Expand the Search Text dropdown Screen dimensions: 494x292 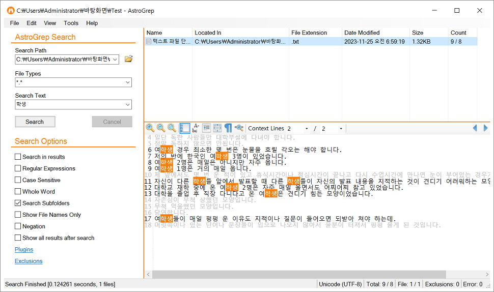(x=128, y=104)
